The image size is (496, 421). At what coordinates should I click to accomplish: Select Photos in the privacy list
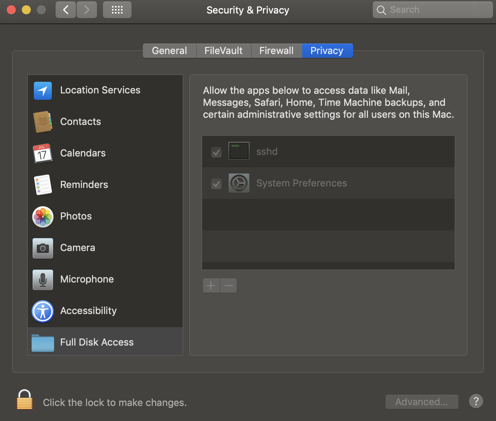tap(105, 217)
